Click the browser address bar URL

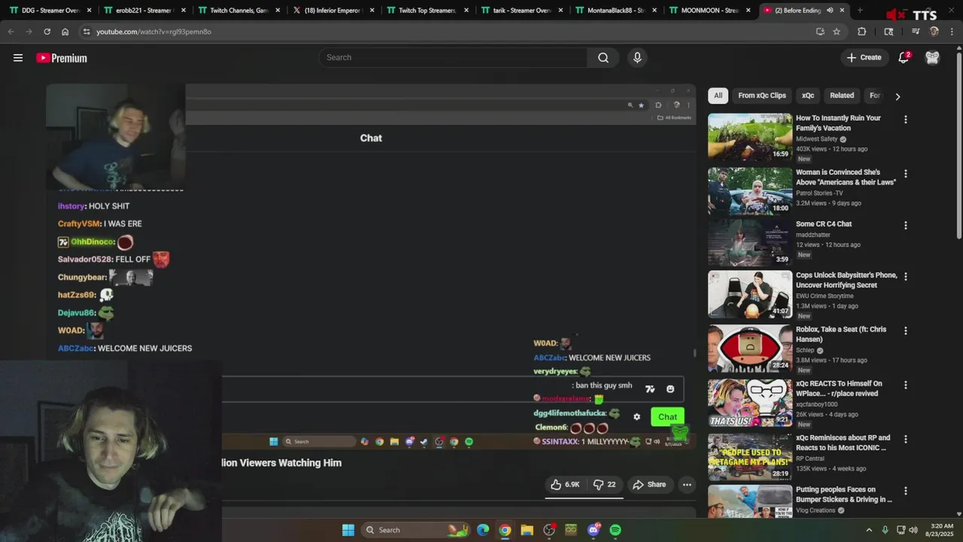point(153,32)
